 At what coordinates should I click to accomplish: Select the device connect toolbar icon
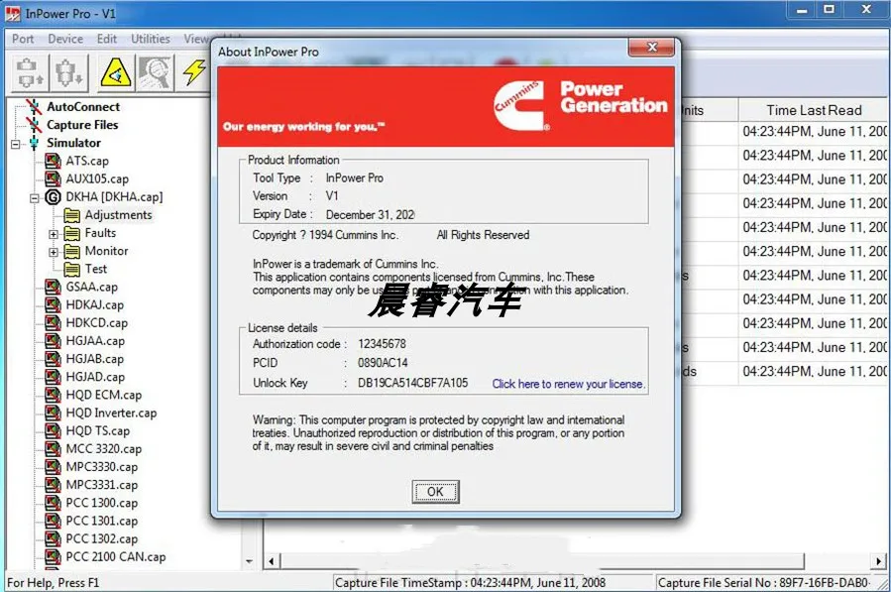28,71
